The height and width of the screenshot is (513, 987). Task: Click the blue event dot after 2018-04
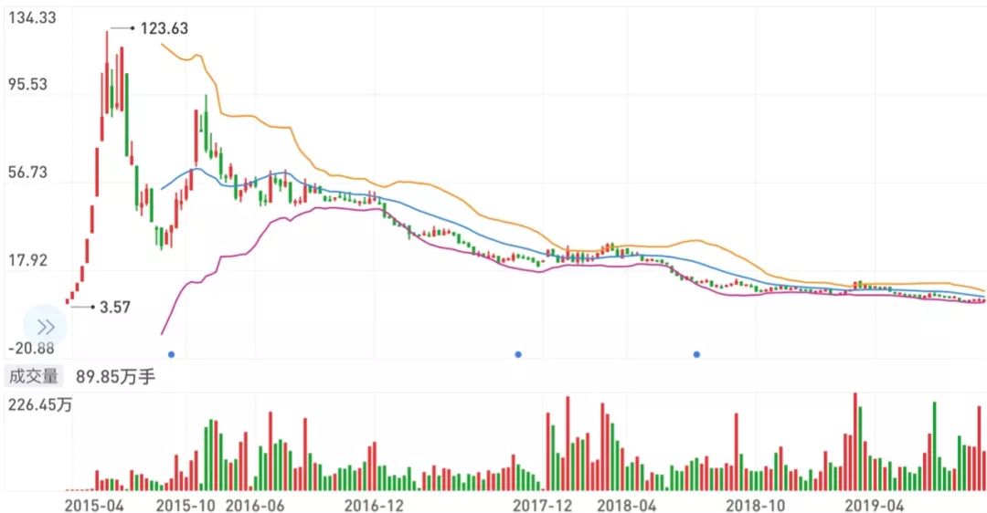point(696,354)
